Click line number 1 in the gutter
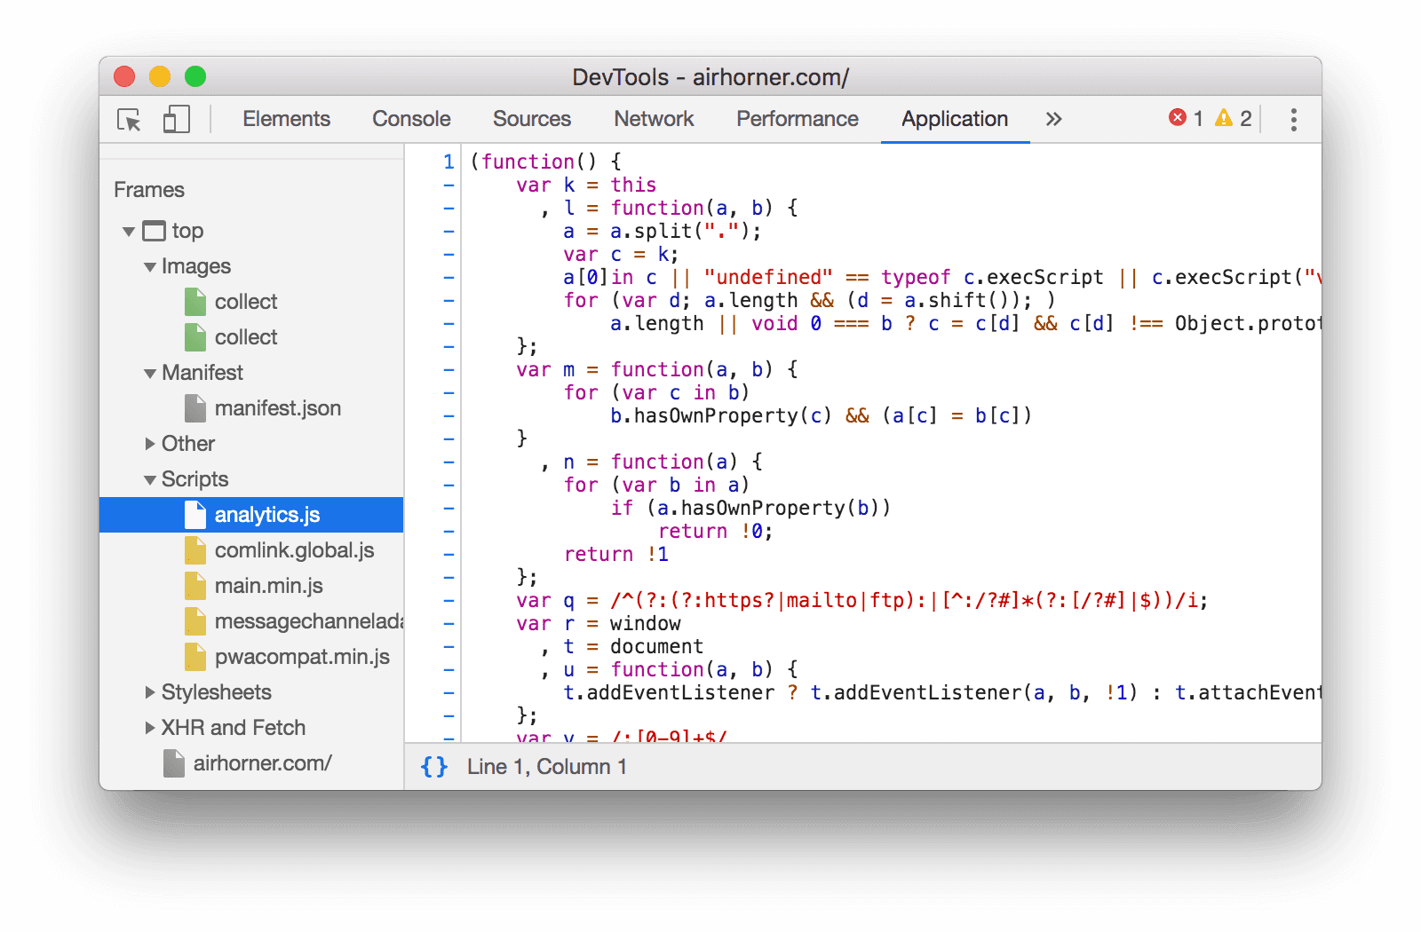Screen dimensions: 1421x932 [x=447, y=161]
